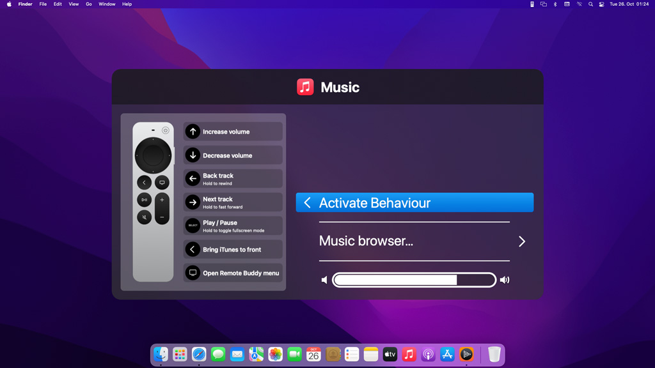Image resolution: width=655 pixels, height=368 pixels.
Task: Open Messages from the Dock
Action: click(x=218, y=354)
